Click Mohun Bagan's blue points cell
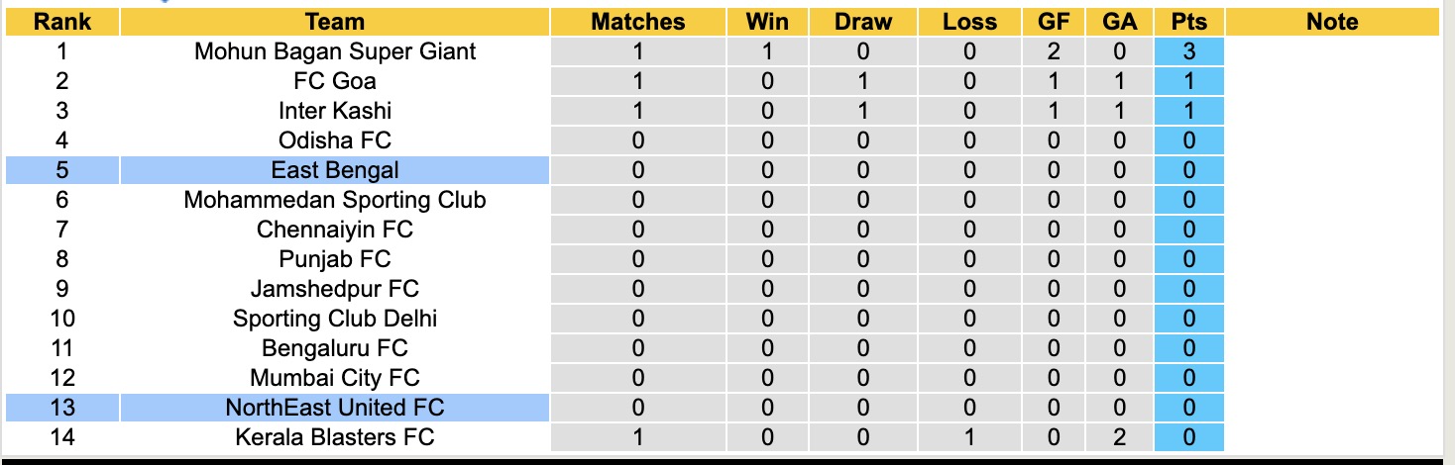The width and height of the screenshot is (1455, 465). [x=1188, y=51]
